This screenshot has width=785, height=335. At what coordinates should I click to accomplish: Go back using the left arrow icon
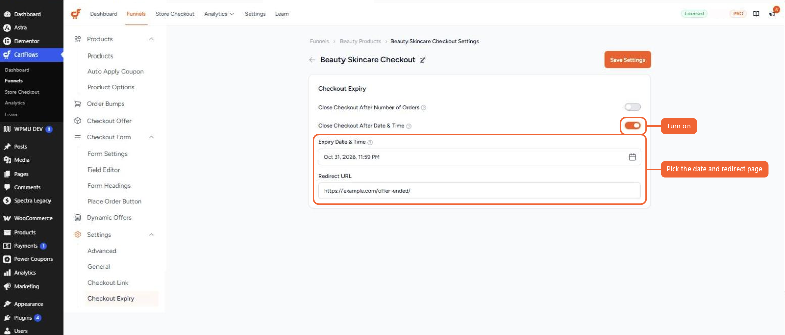coord(312,60)
